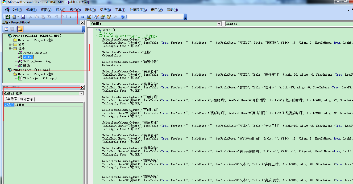Click the Reset stop icon
The width and height of the screenshot is (353, 184).
[x=83, y=17]
